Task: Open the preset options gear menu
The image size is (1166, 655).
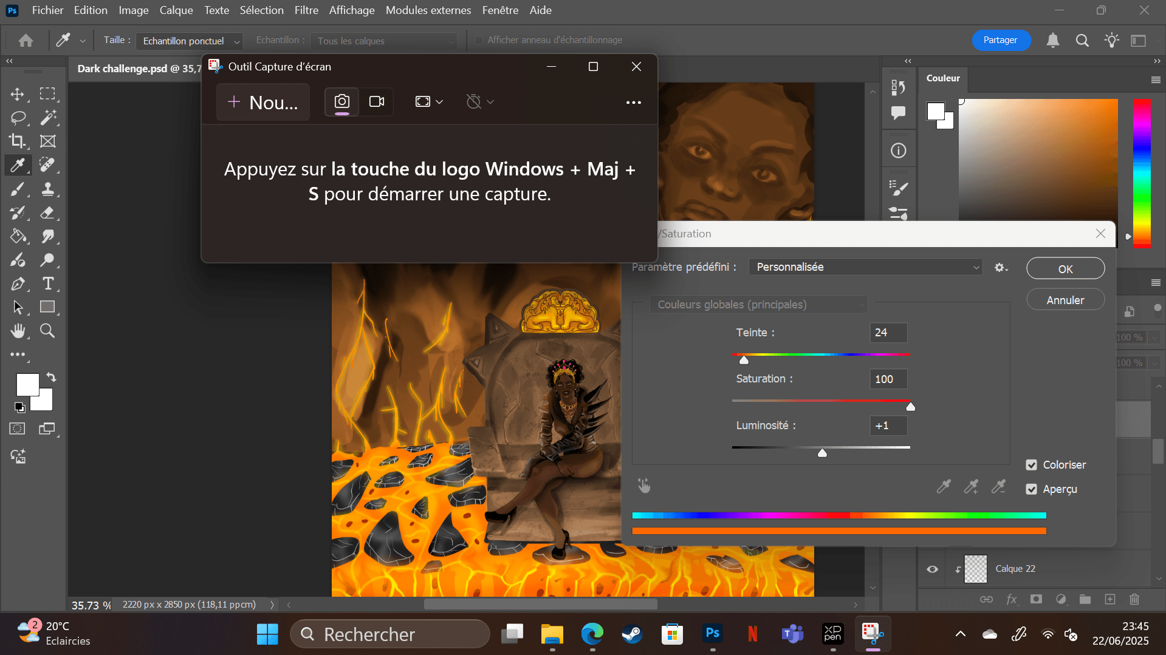Action: (1001, 267)
